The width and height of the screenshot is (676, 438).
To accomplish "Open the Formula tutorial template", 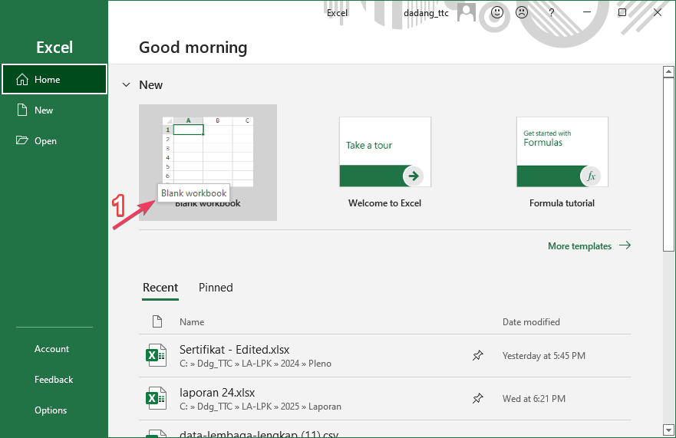I will [x=562, y=152].
